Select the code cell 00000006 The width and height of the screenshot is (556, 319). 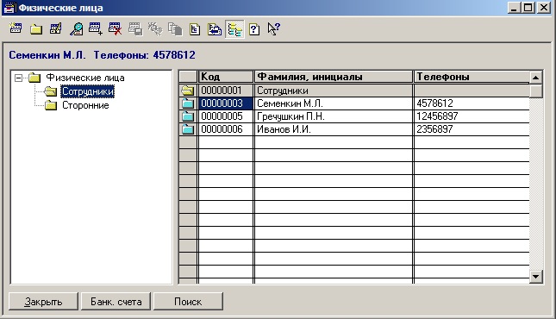tap(226, 129)
